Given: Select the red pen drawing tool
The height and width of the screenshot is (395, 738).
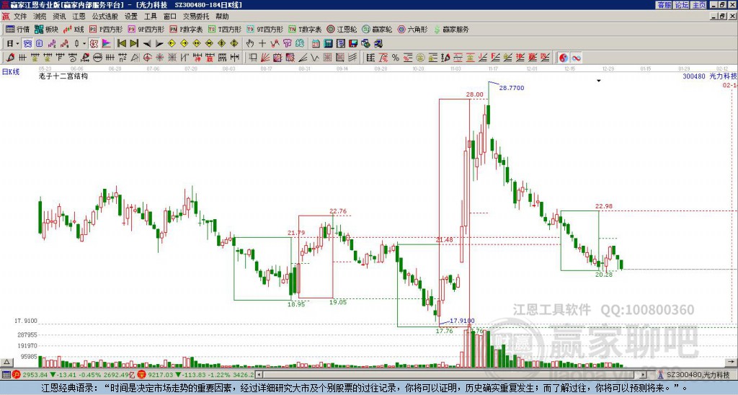Looking at the screenshot, I should click(10, 58).
